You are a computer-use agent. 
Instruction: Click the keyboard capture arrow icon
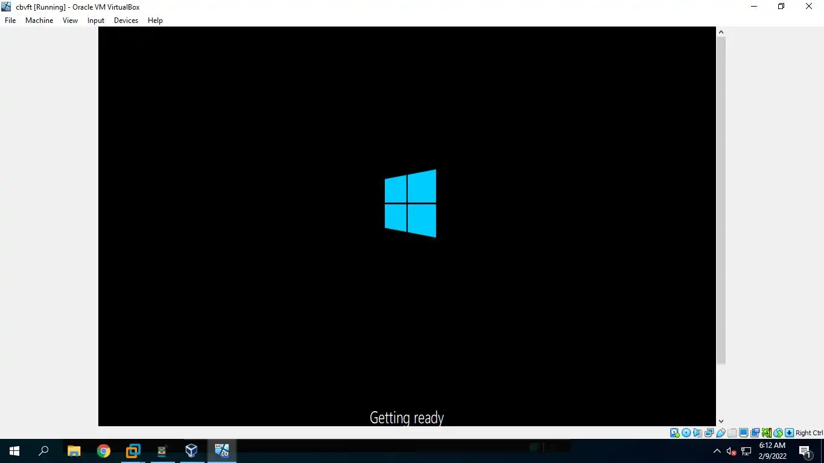(790, 433)
